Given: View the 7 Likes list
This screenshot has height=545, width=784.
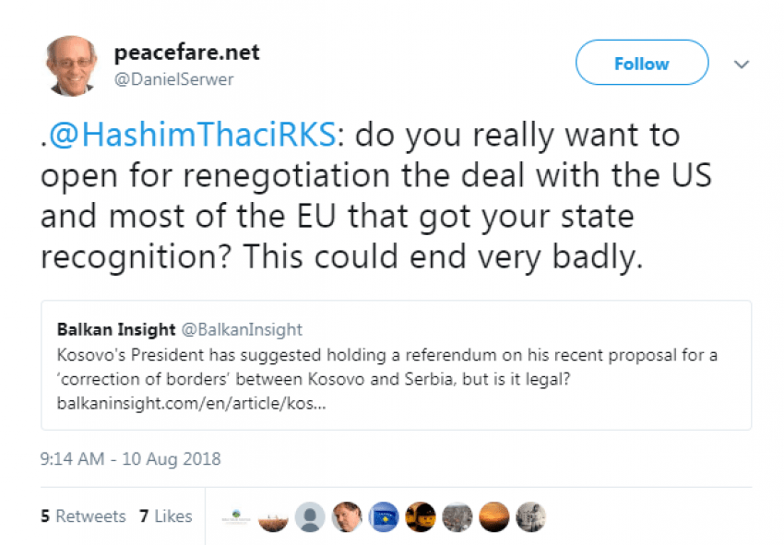Looking at the screenshot, I should (166, 515).
